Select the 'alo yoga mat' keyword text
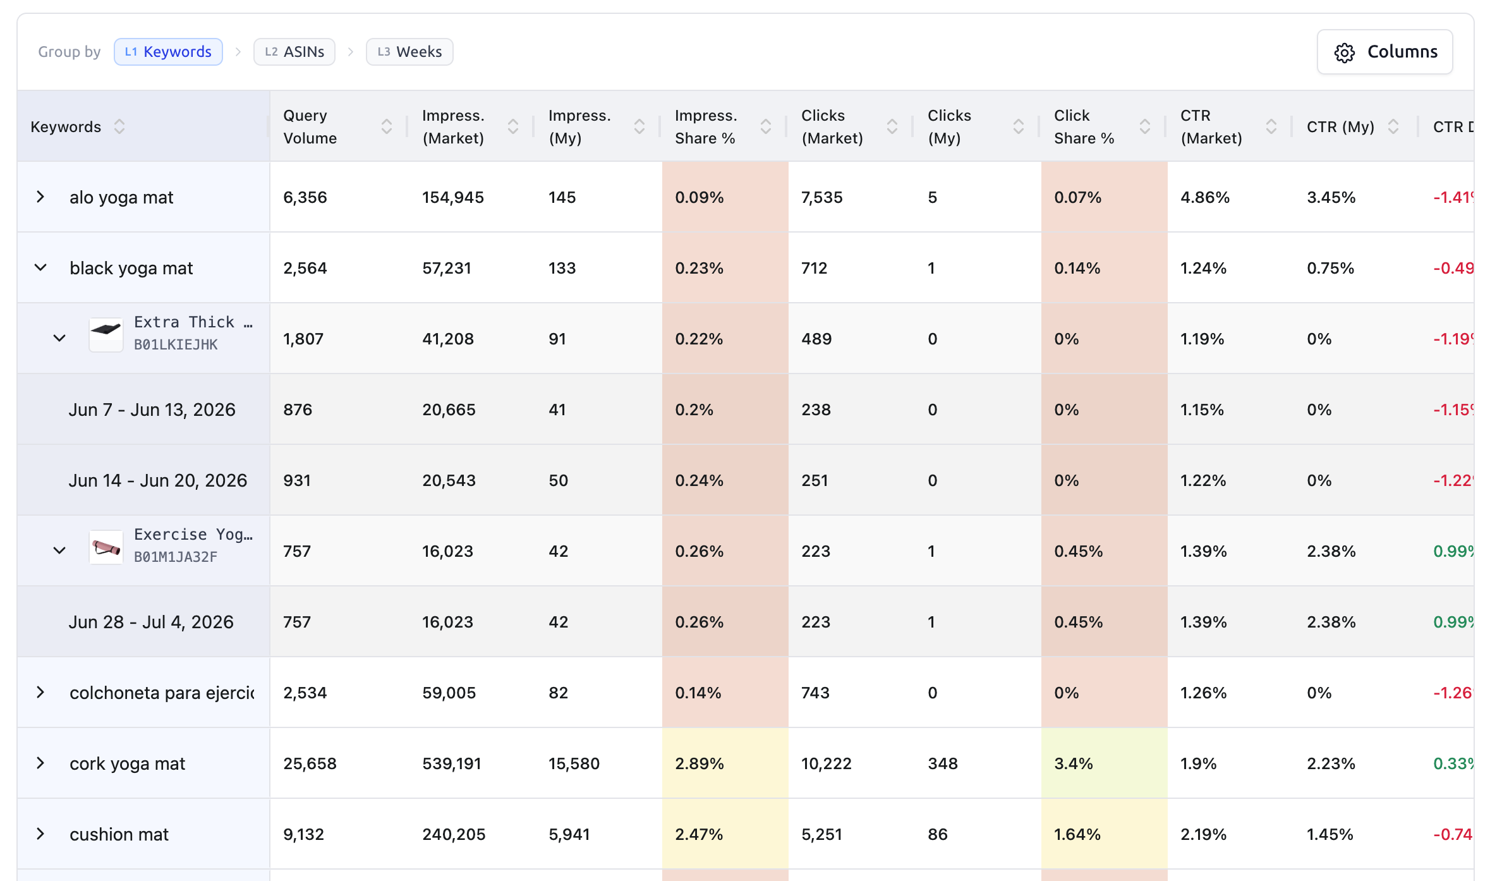The image size is (1490, 881). [x=121, y=198]
